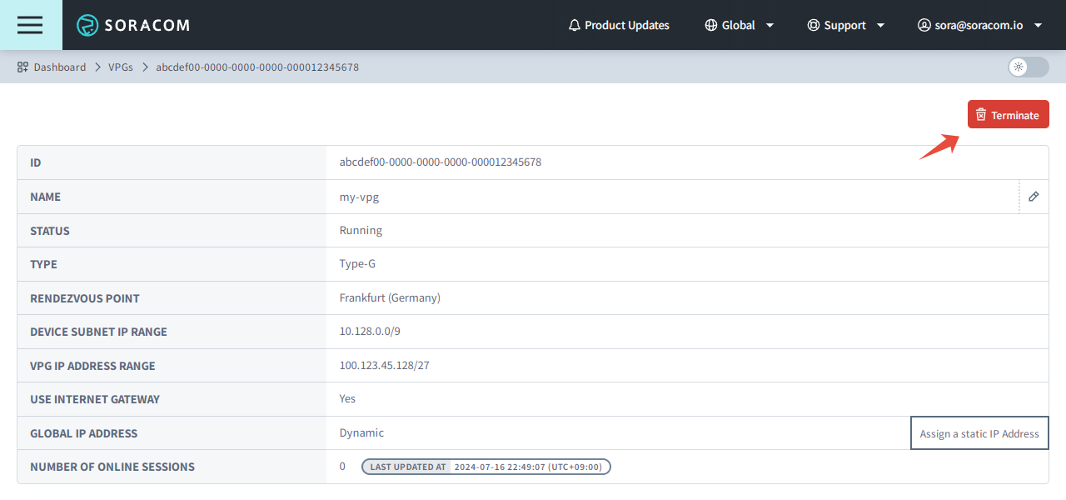Click the name value my-vpg
The width and height of the screenshot is (1066, 500).
(x=359, y=197)
